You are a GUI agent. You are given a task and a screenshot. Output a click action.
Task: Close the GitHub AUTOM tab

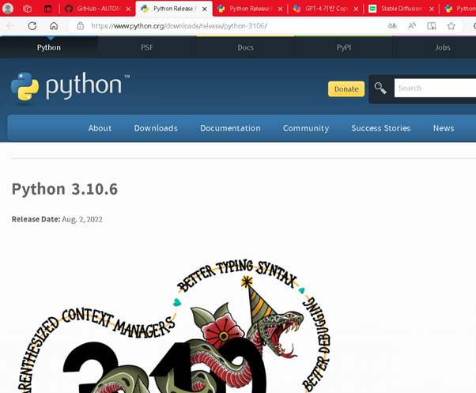[128, 9]
